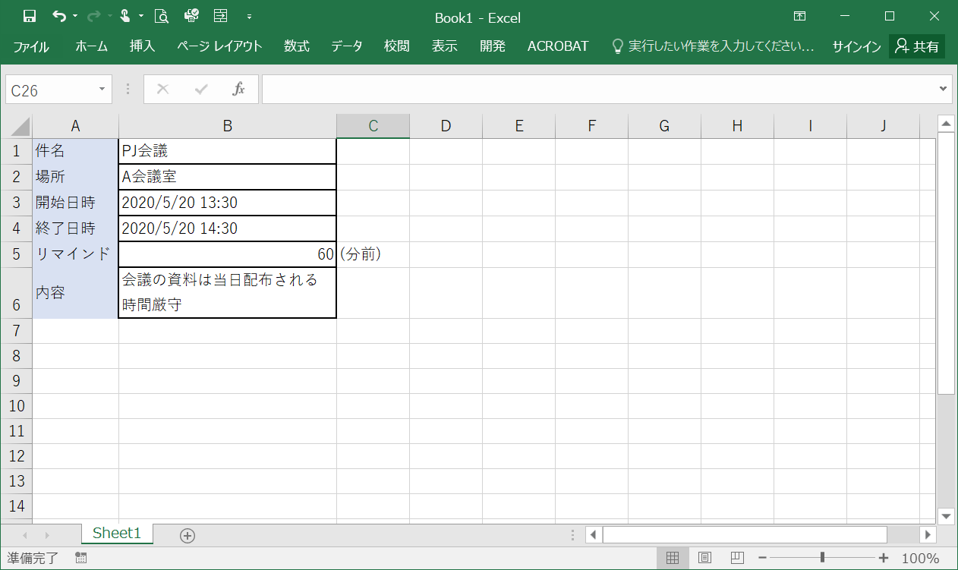Click the macro recording icon in status bar

click(x=80, y=558)
